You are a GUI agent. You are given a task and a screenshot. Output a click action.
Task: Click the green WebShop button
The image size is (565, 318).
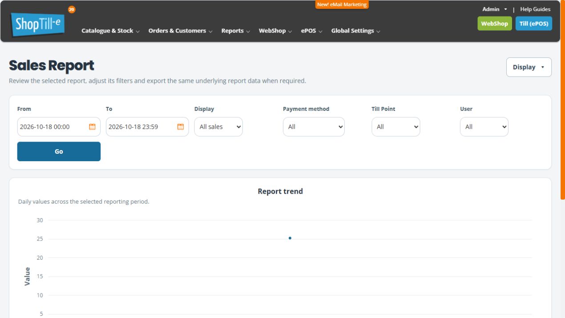pos(494,24)
